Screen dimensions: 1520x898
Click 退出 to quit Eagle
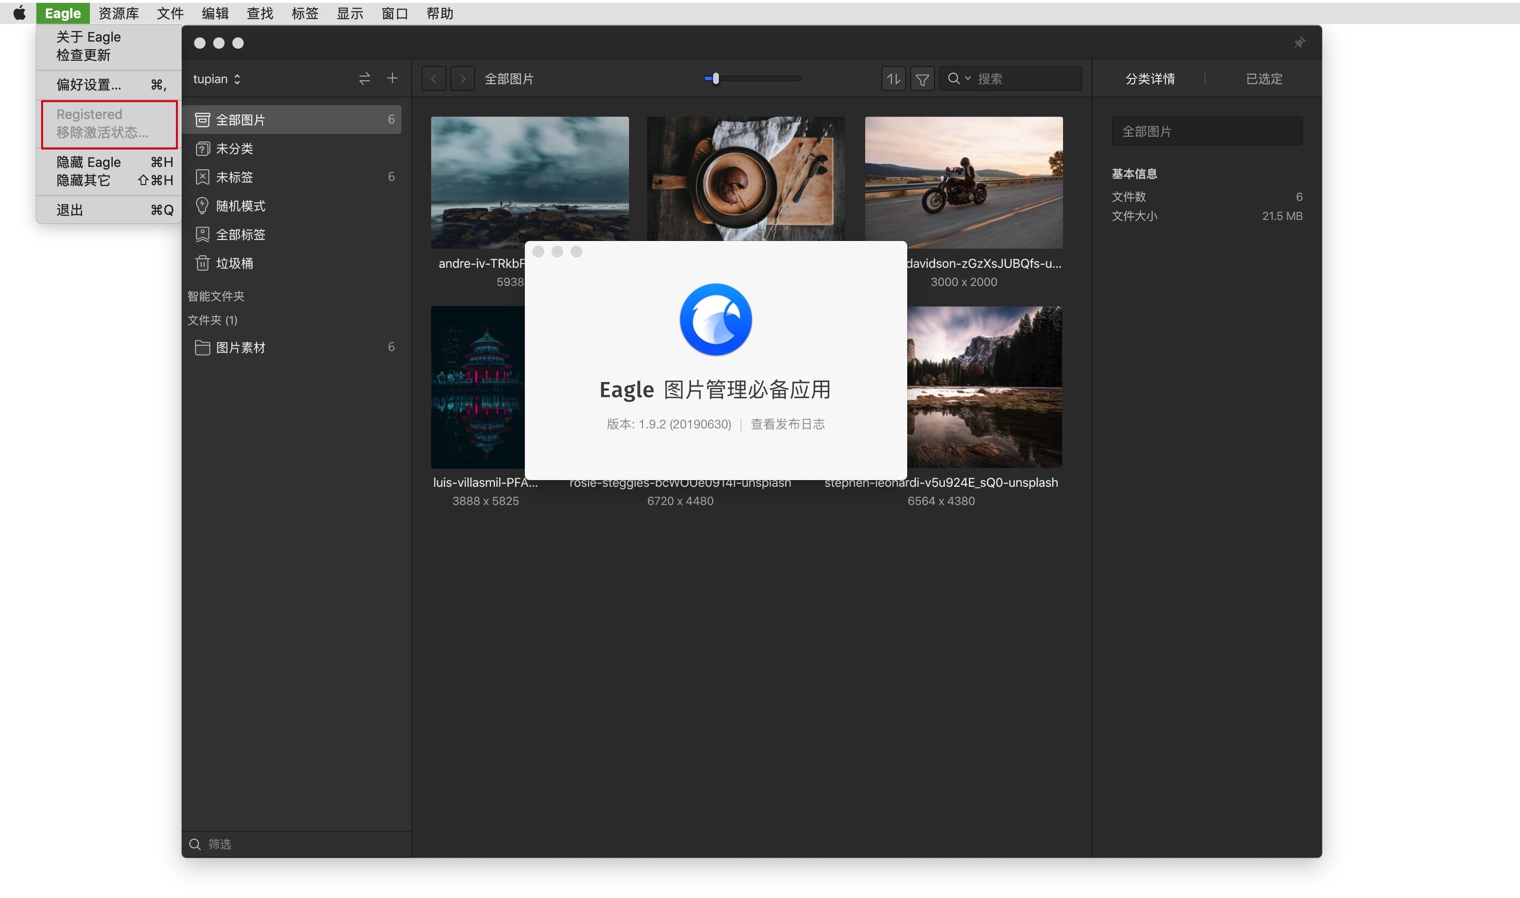click(x=70, y=210)
